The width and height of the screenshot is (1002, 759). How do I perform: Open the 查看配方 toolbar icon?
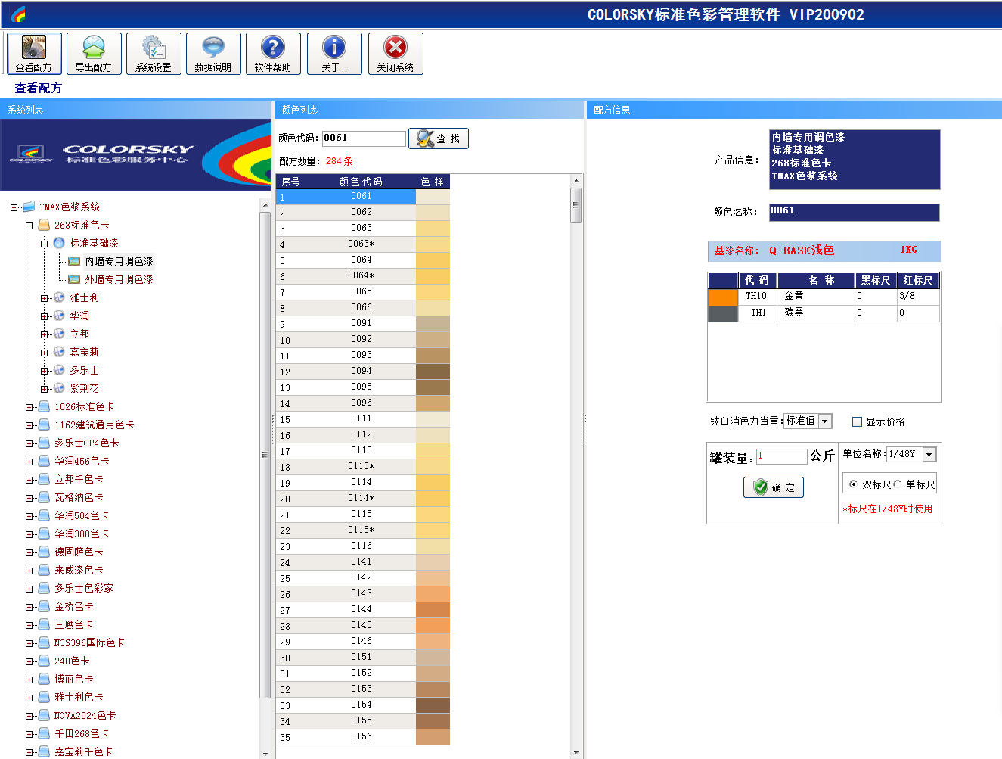(x=34, y=54)
